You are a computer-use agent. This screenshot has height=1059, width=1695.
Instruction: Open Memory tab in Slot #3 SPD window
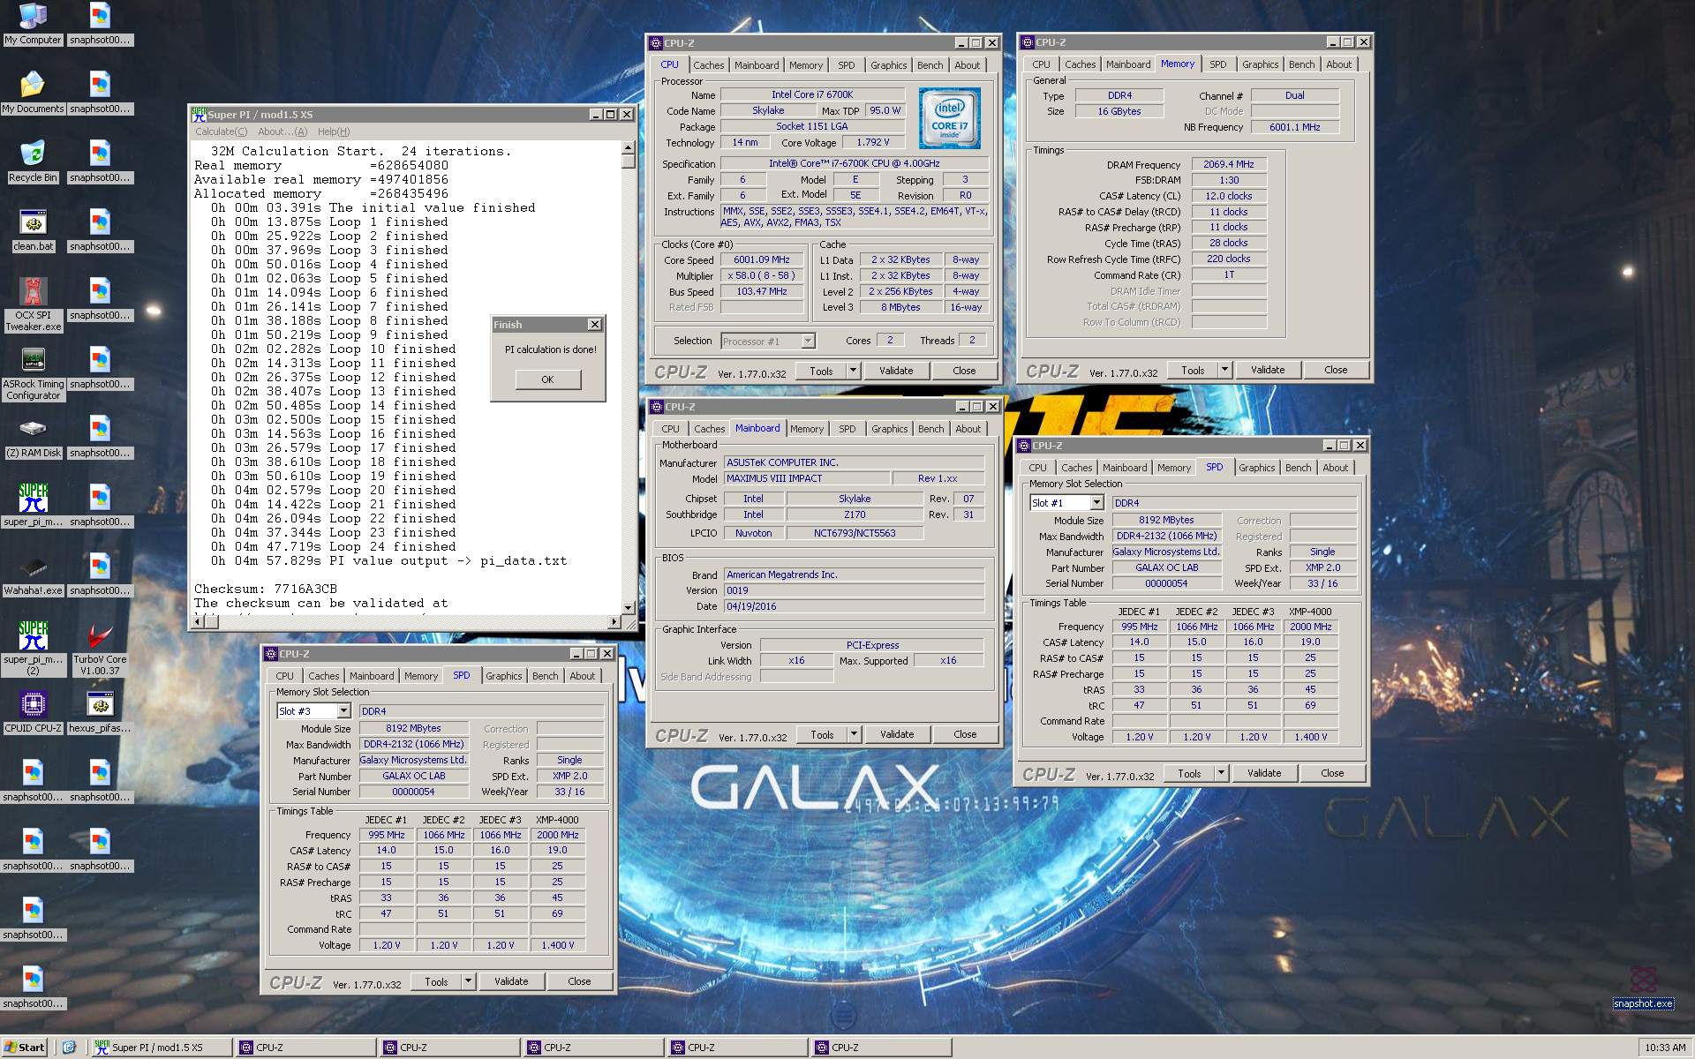[421, 676]
